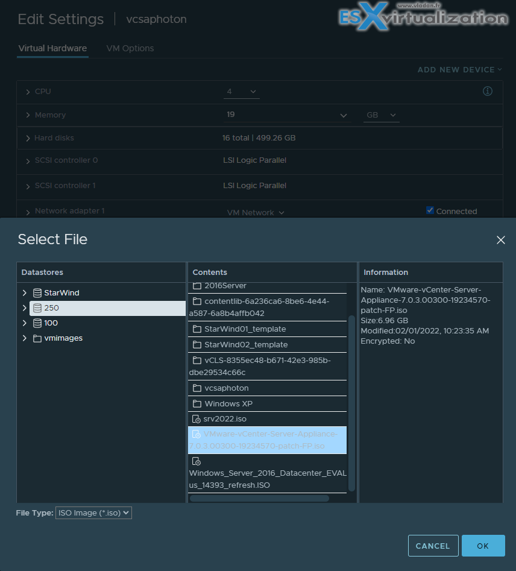Click SCSI controller 1 LSI Logic Parallel value
Viewport: 516px width, 571px height.
pos(254,185)
